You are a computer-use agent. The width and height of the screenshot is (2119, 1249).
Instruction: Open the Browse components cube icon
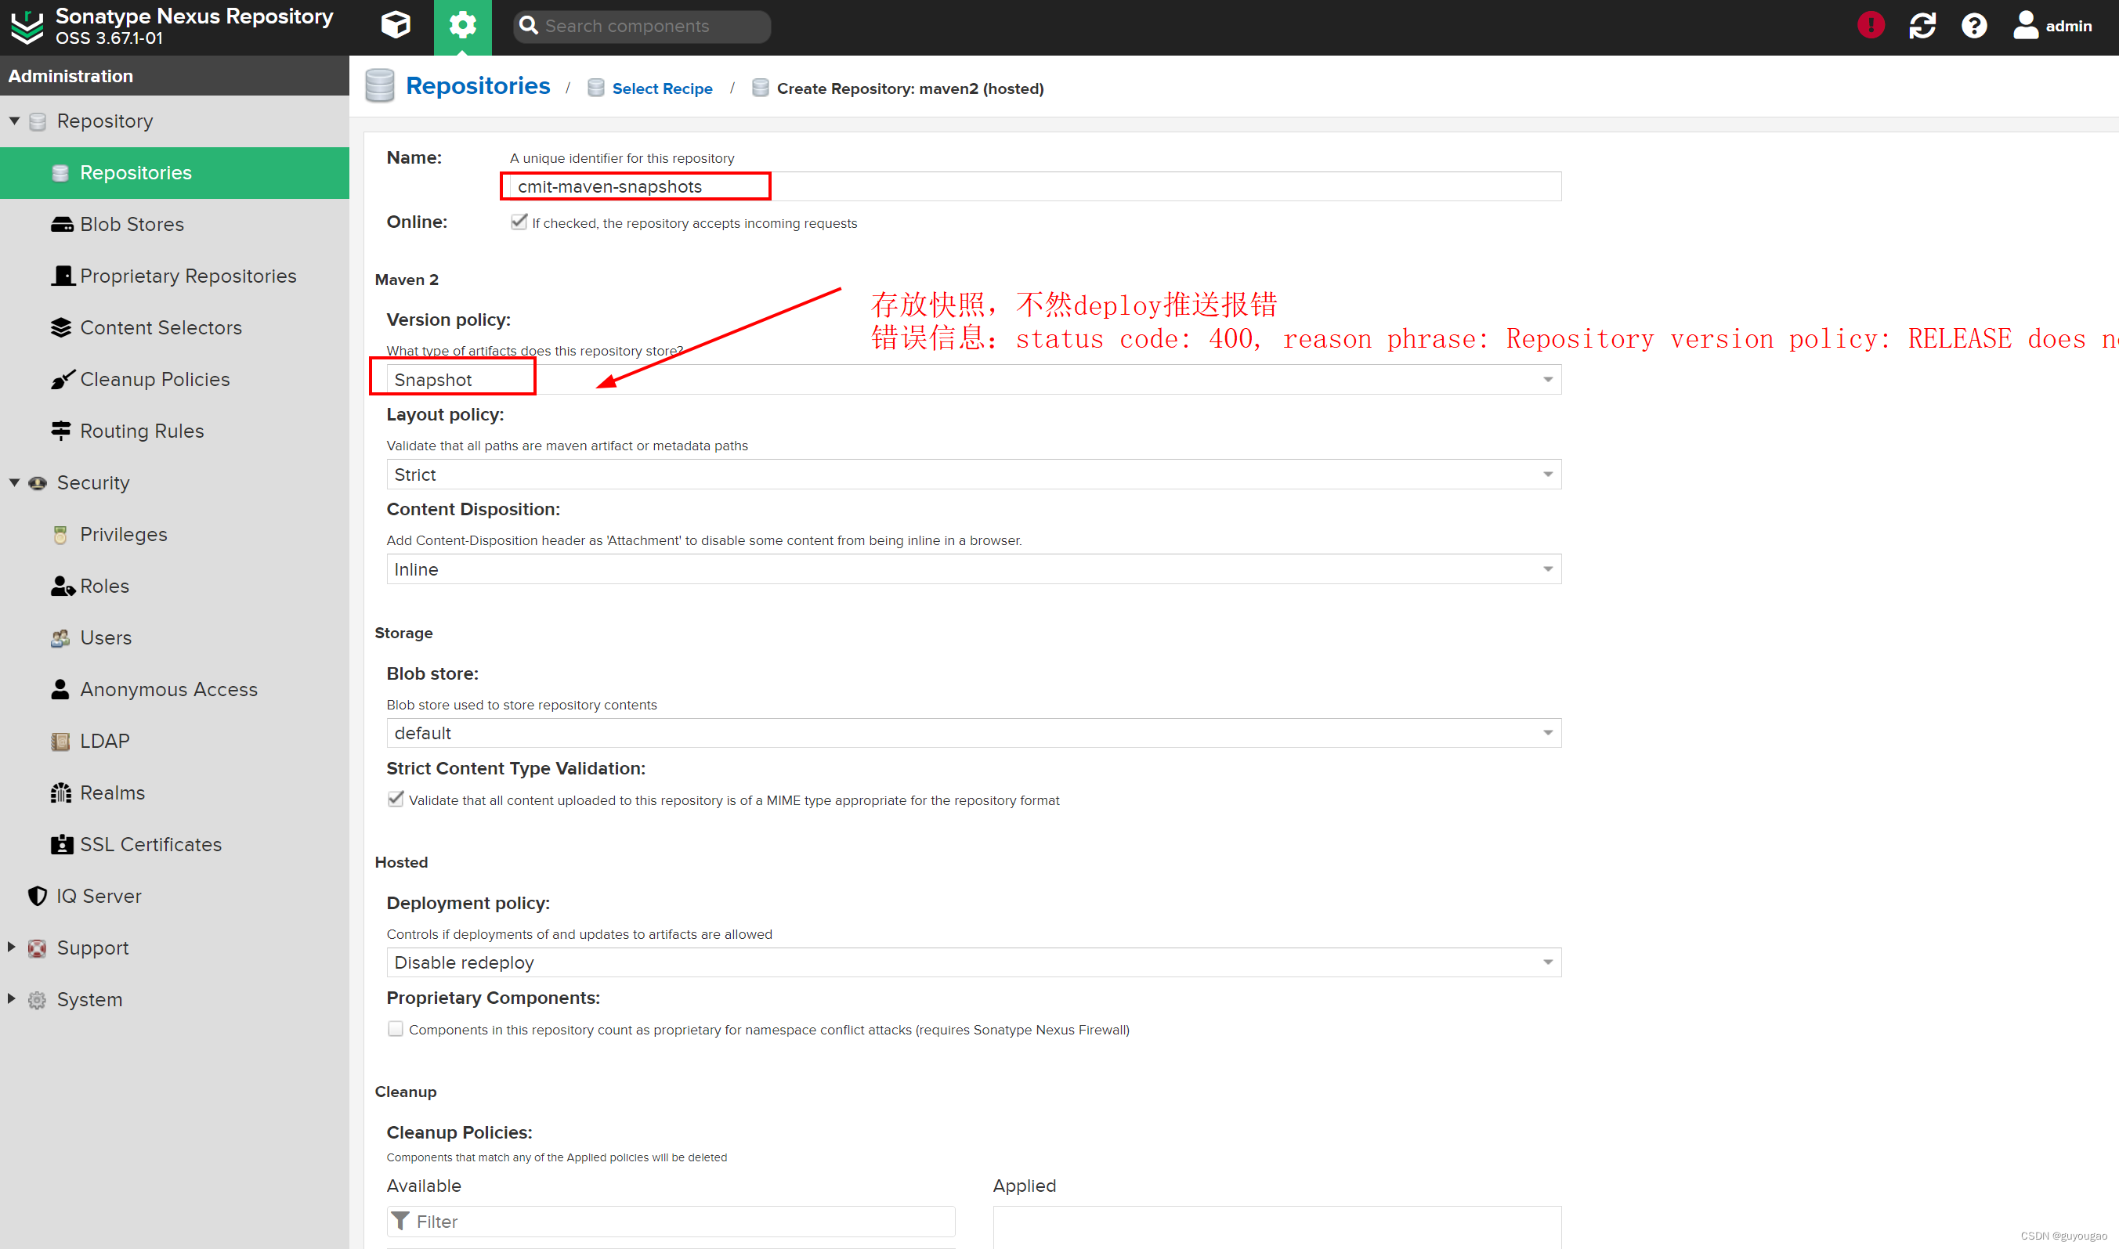395,25
